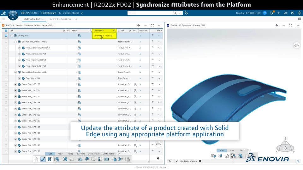
Task: Collapse Beamy RearCover Assembly node
Action: 15,72
